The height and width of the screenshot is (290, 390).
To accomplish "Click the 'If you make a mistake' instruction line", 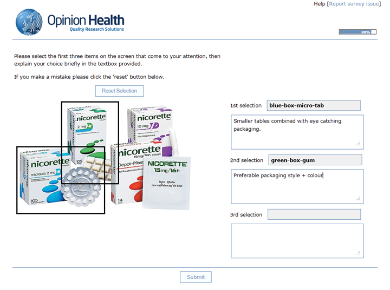I will click(x=89, y=77).
